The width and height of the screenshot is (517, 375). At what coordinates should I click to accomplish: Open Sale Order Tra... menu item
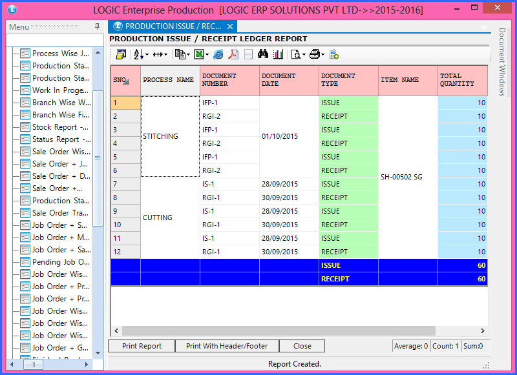tap(54, 213)
